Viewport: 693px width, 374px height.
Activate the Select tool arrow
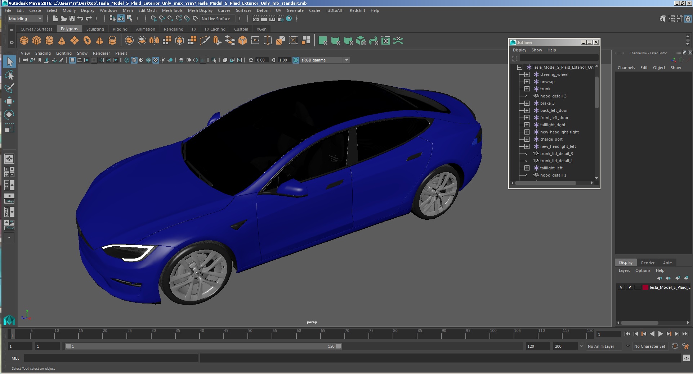(x=9, y=61)
